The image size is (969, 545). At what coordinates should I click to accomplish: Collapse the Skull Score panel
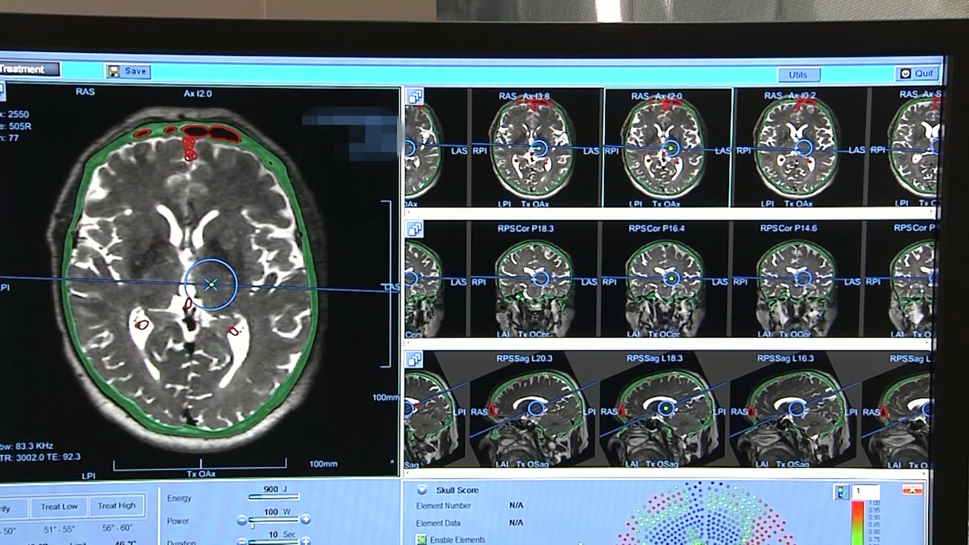pos(422,490)
